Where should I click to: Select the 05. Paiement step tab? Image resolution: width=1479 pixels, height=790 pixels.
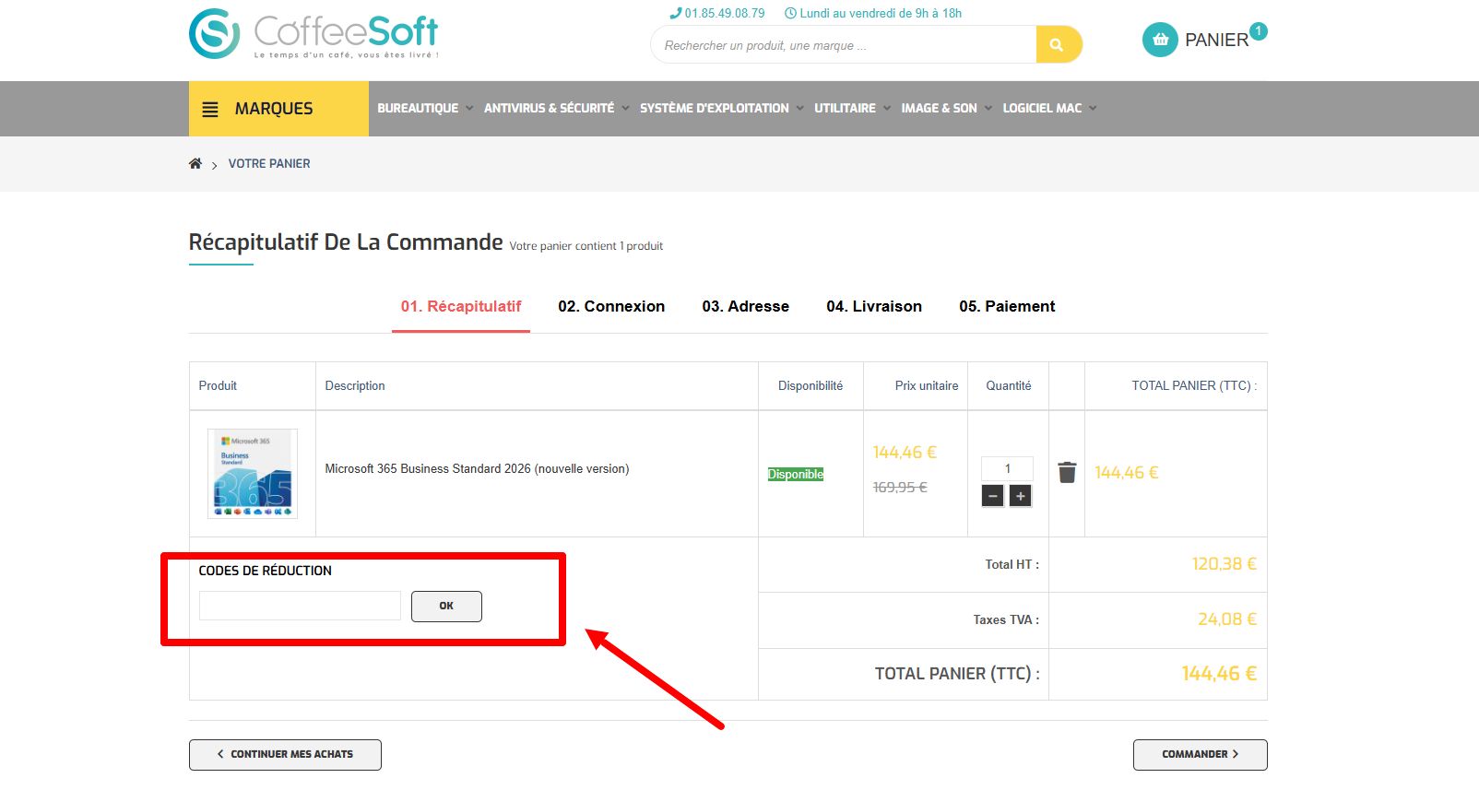point(1007,306)
